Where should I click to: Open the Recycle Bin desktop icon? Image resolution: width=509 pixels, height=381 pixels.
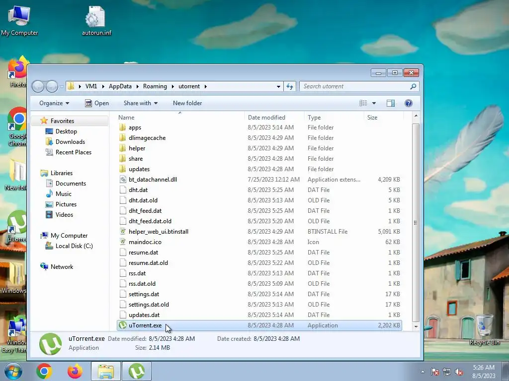(484, 330)
